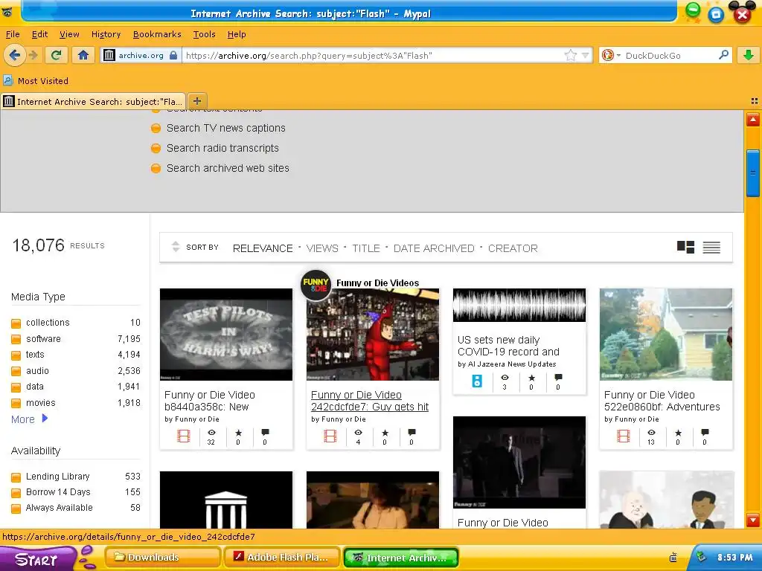The height and width of the screenshot is (571, 762).
Task: Sort results by Creator
Action: tap(513, 248)
